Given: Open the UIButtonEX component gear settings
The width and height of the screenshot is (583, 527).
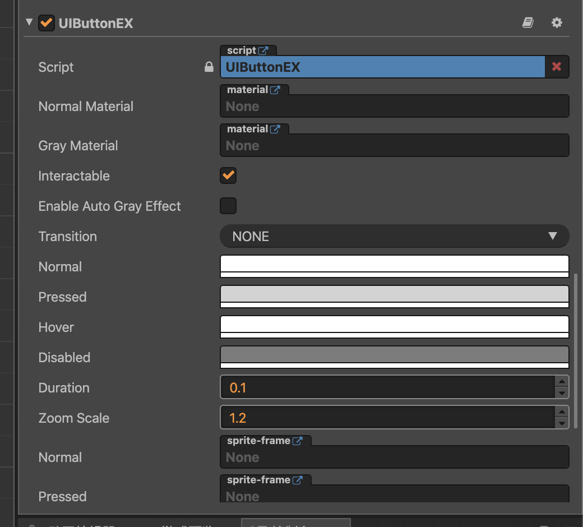Looking at the screenshot, I should point(556,22).
